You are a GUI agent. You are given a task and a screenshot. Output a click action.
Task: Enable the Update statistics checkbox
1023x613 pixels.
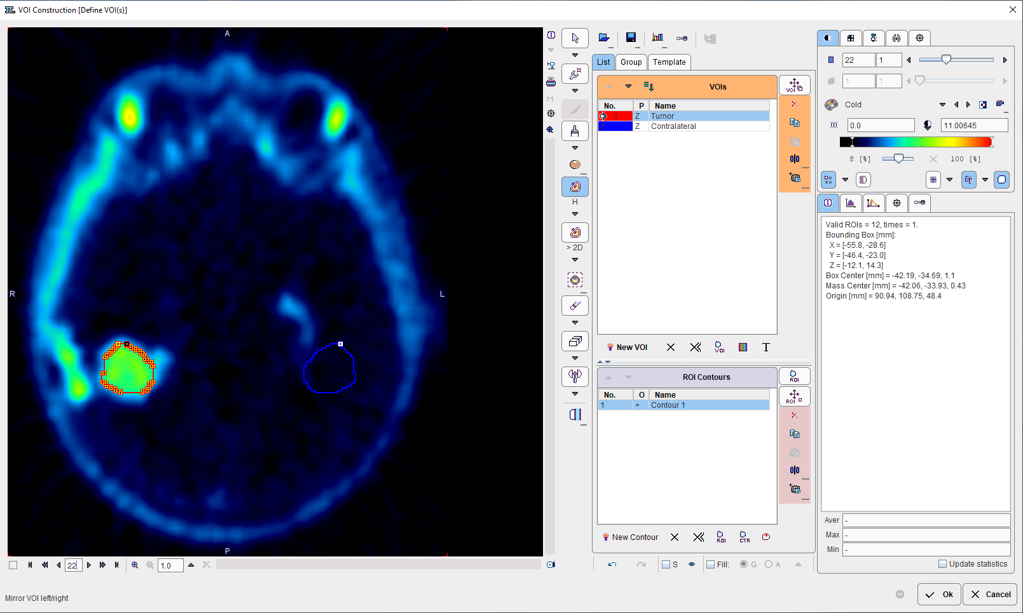click(943, 564)
